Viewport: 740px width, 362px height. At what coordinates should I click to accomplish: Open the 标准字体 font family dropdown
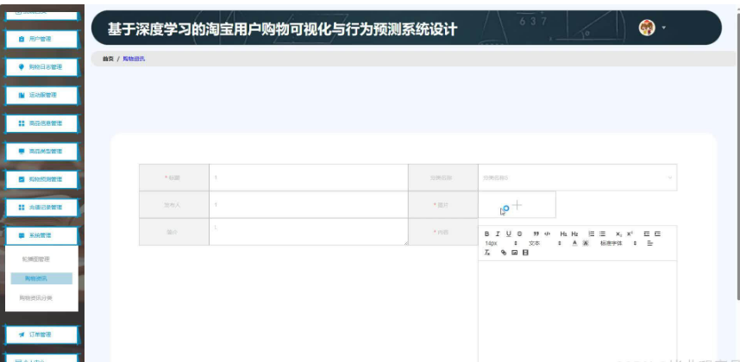click(x=618, y=243)
